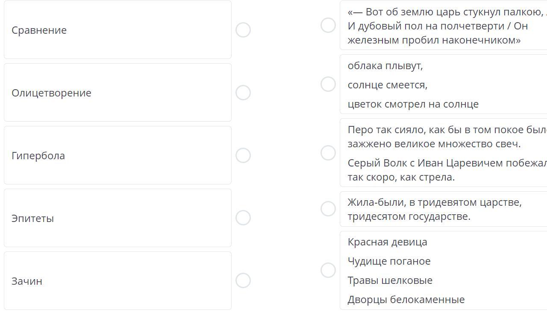Click the Олицетворение term card
Viewport: 547px width, 321px height.
click(118, 93)
